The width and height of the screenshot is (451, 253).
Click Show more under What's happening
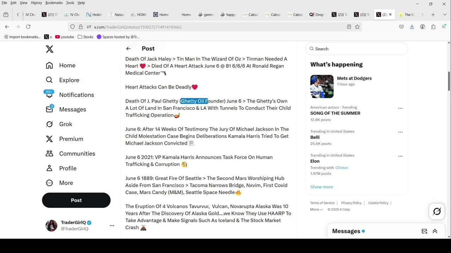[x=321, y=187]
